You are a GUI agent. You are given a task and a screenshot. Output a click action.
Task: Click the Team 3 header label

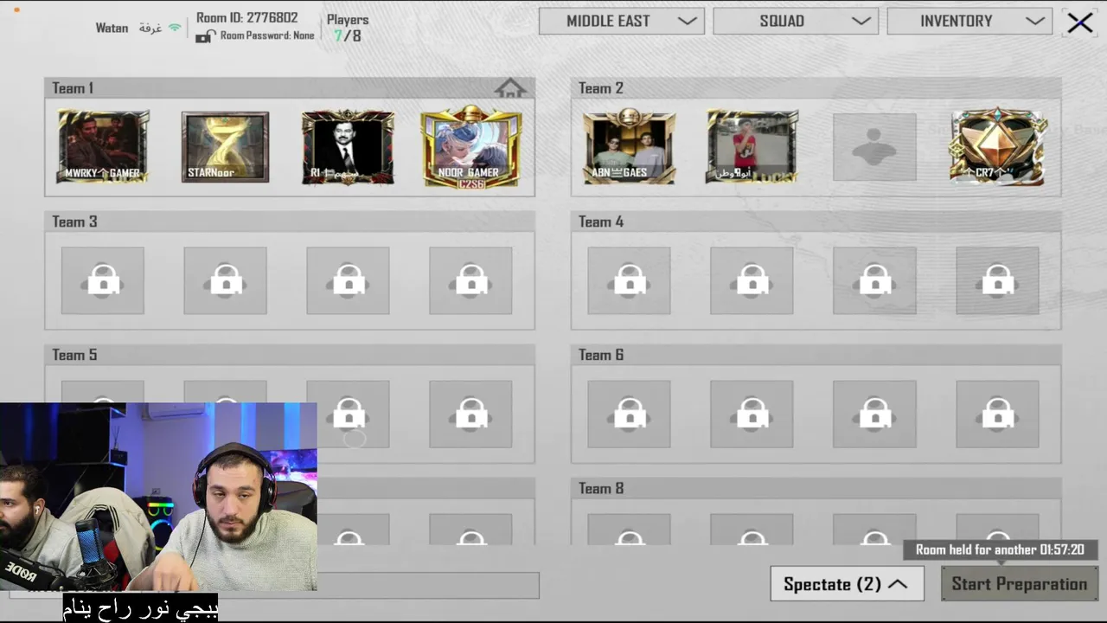coord(74,222)
